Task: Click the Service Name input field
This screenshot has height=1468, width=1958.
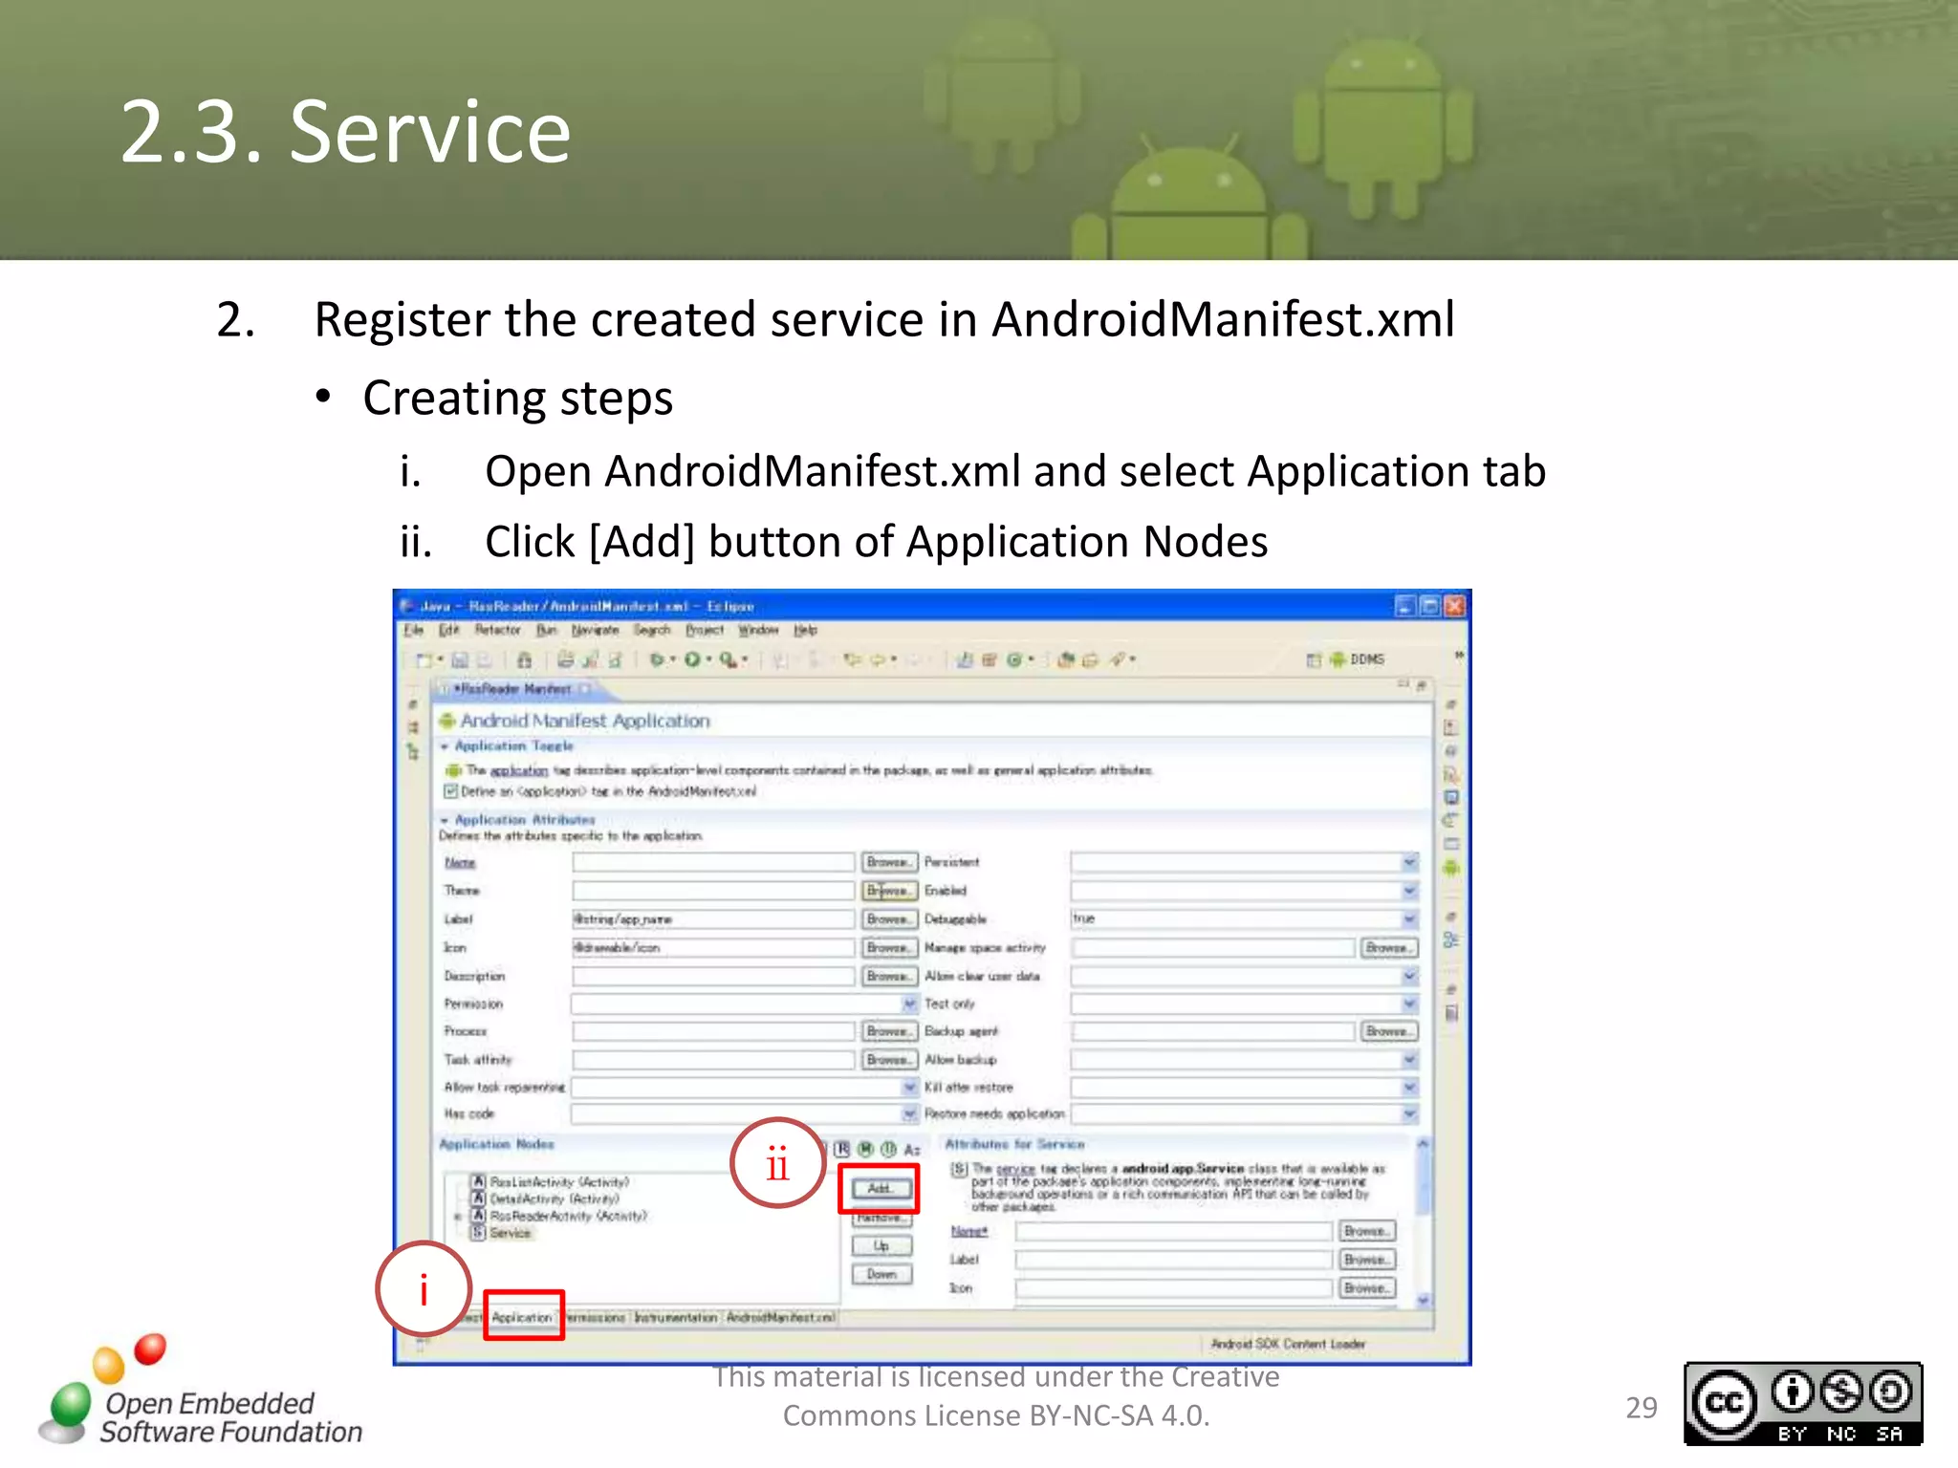Action: (1173, 1231)
